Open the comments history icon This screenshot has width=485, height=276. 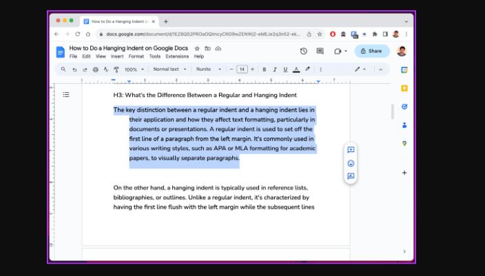(x=320, y=51)
